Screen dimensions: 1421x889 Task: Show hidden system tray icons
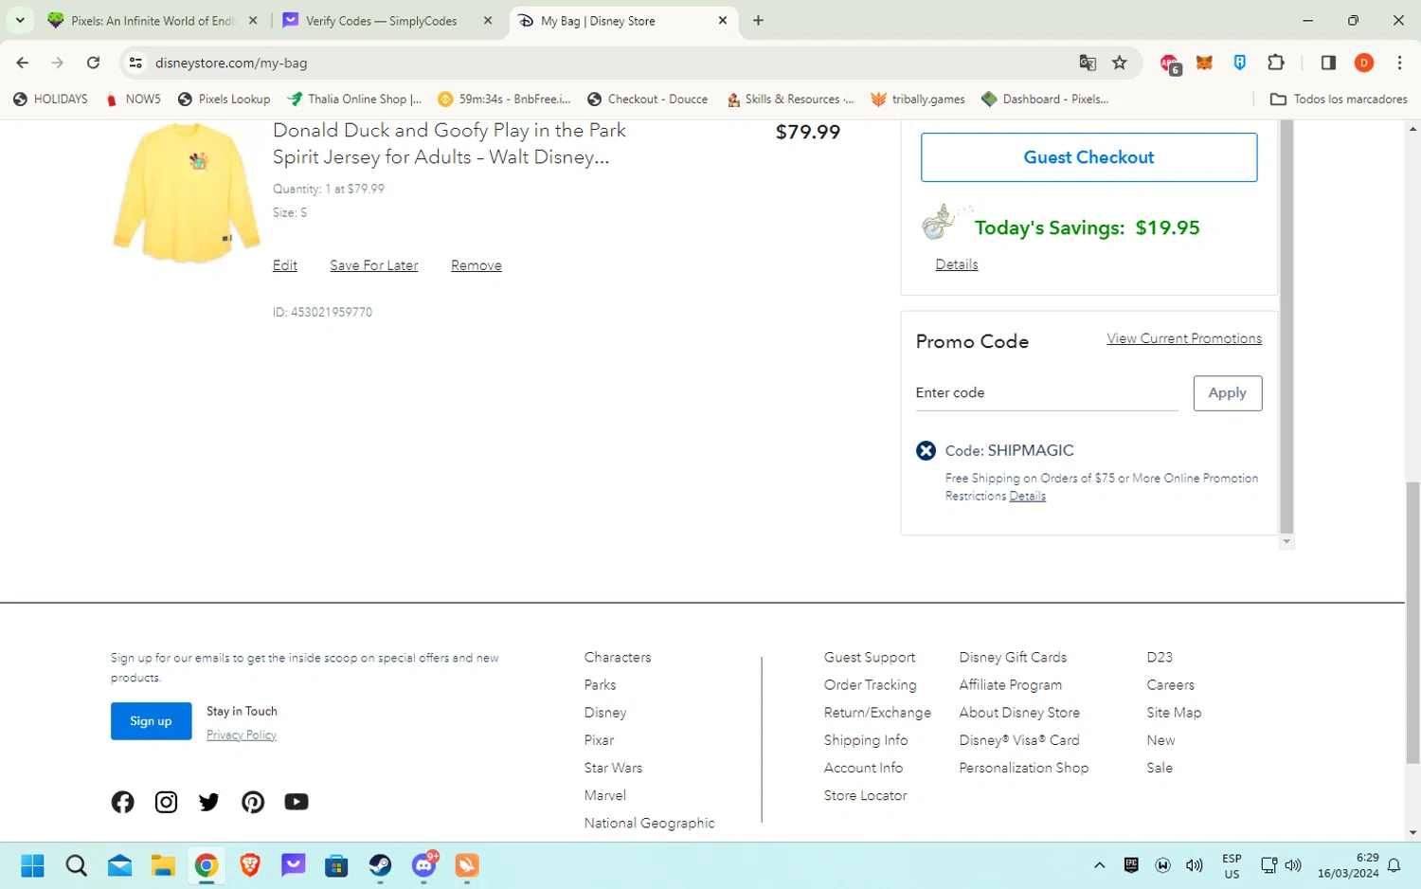pyautogui.click(x=1099, y=865)
